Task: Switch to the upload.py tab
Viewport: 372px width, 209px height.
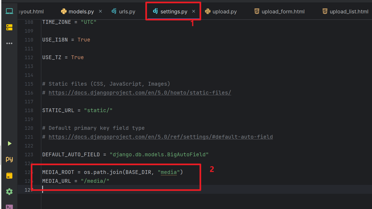Action: [x=221, y=12]
